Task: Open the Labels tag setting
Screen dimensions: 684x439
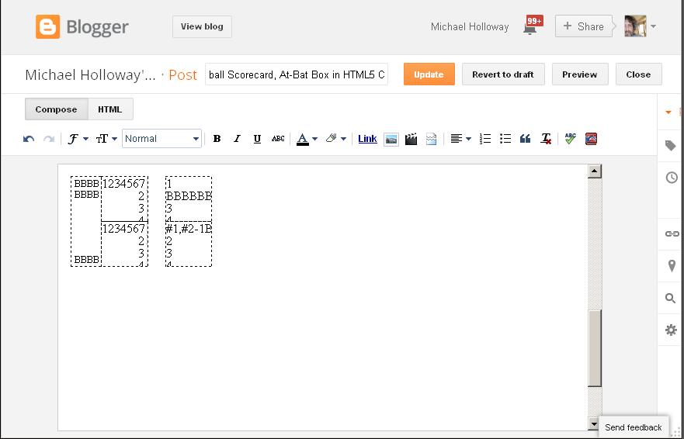Action: [x=671, y=146]
